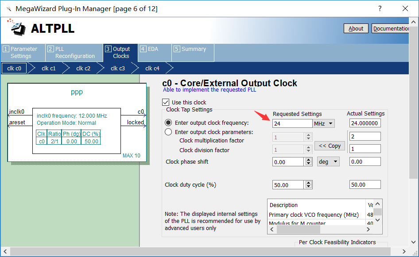Switch to Output Clocks tab
419x257 pixels.
120,53
